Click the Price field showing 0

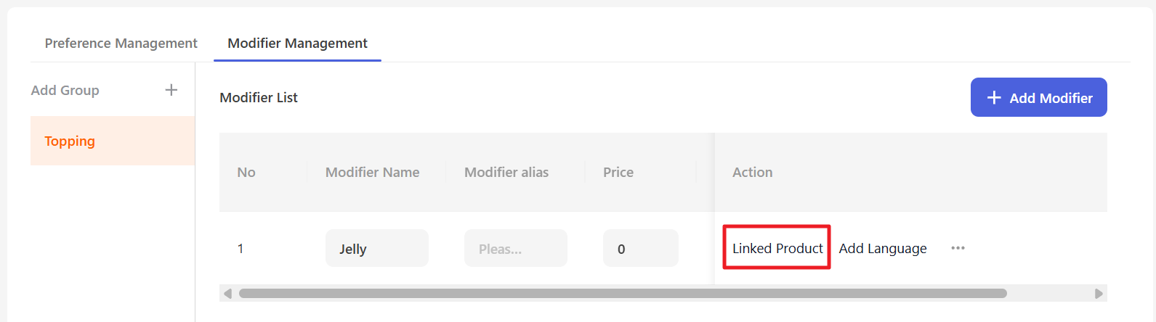[x=640, y=248]
